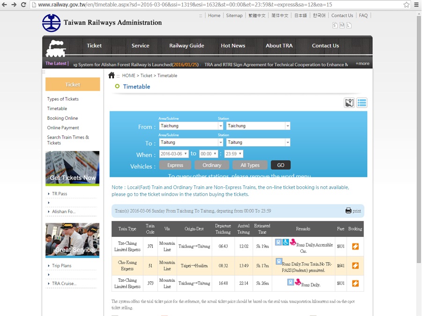Click the blue train icon for train 373

click(290, 282)
